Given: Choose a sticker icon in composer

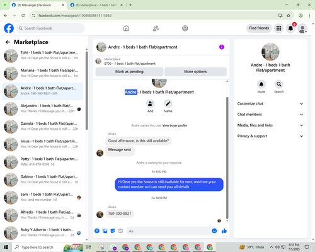Looking at the screenshot, I should click(x=113, y=231).
